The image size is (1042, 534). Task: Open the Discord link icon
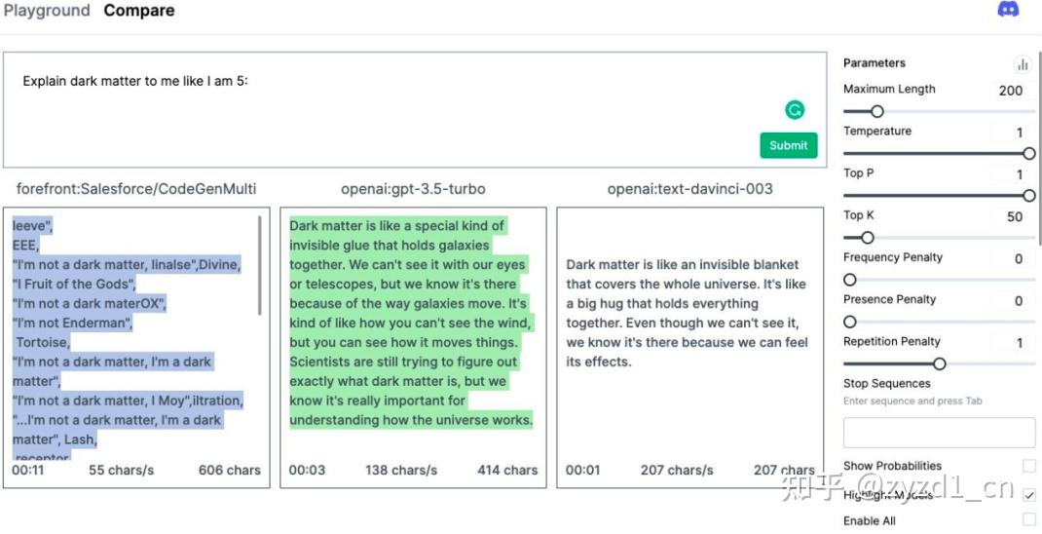tap(1008, 10)
